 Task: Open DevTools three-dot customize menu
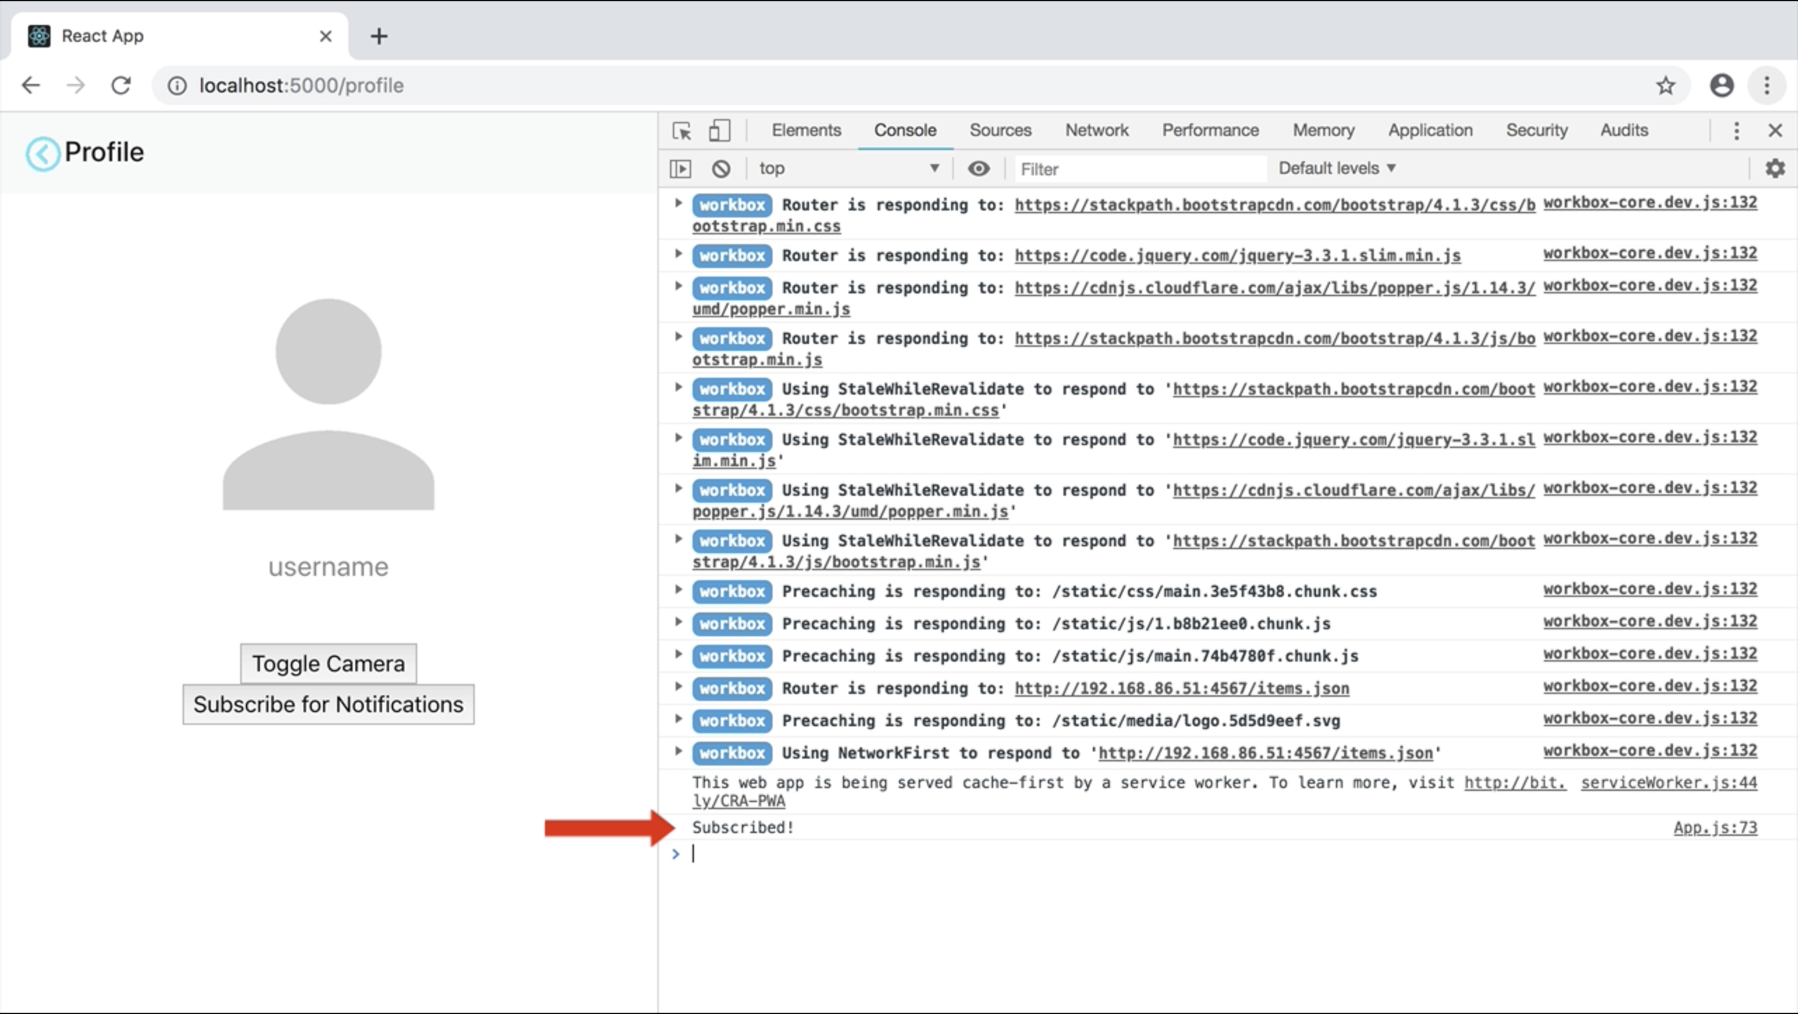point(1736,130)
